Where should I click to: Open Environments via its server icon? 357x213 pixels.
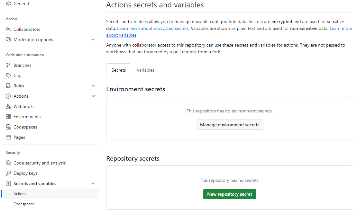click(8, 117)
